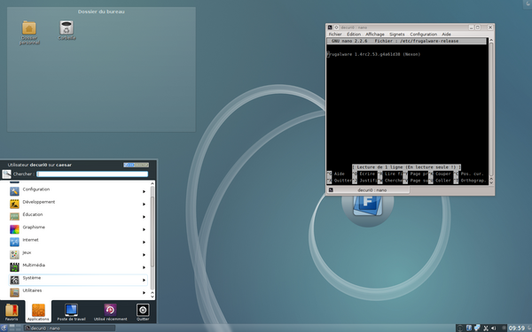Click the volume icon in system tray

[x=493, y=328]
